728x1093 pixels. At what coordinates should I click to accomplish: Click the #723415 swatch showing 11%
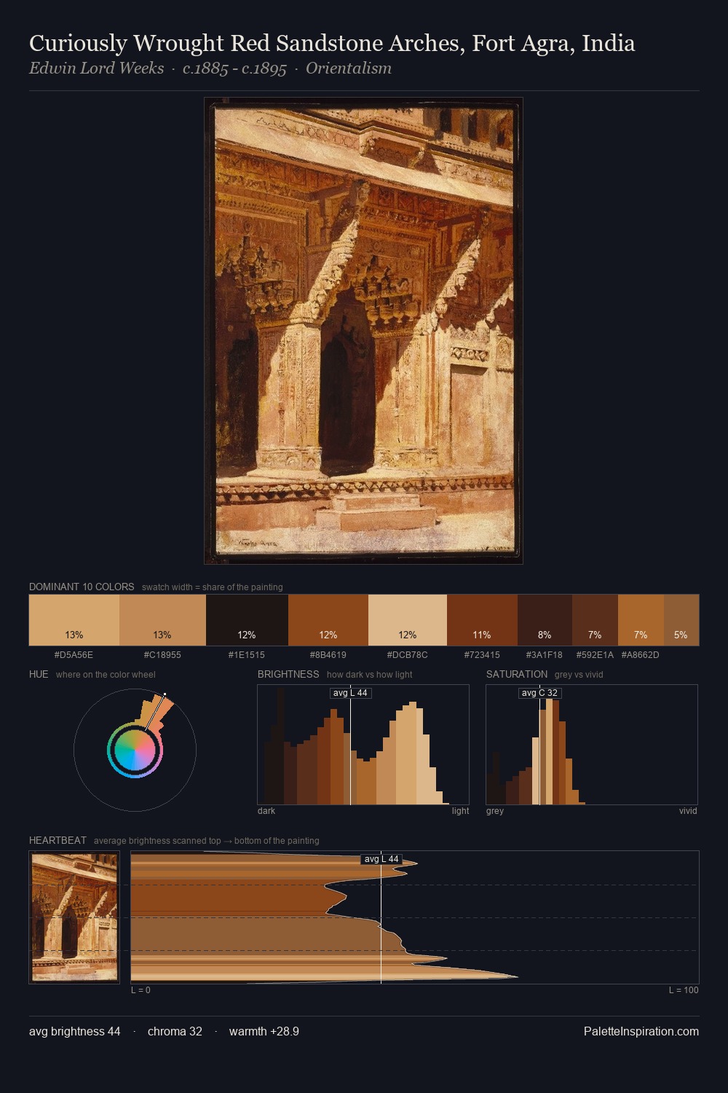click(x=482, y=620)
